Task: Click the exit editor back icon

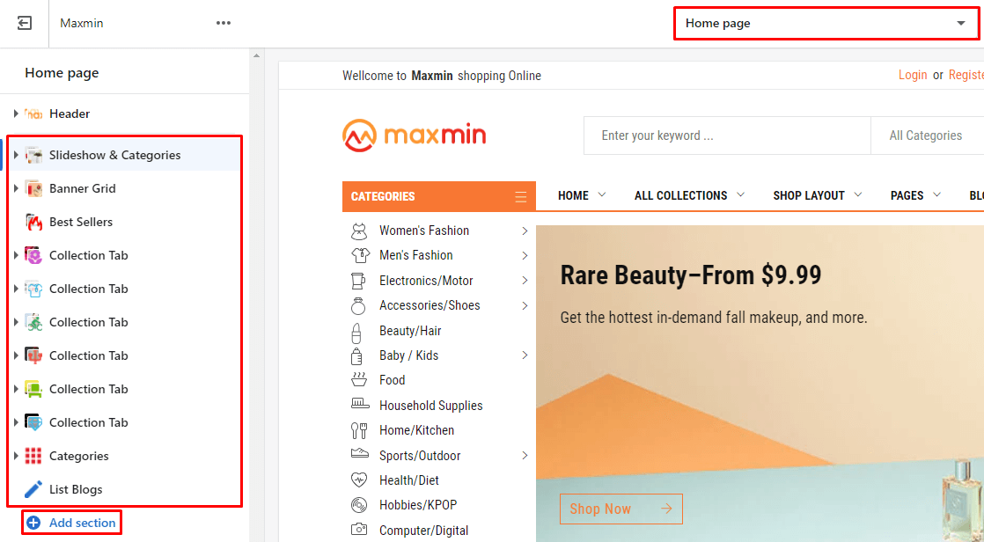Action: [x=25, y=24]
